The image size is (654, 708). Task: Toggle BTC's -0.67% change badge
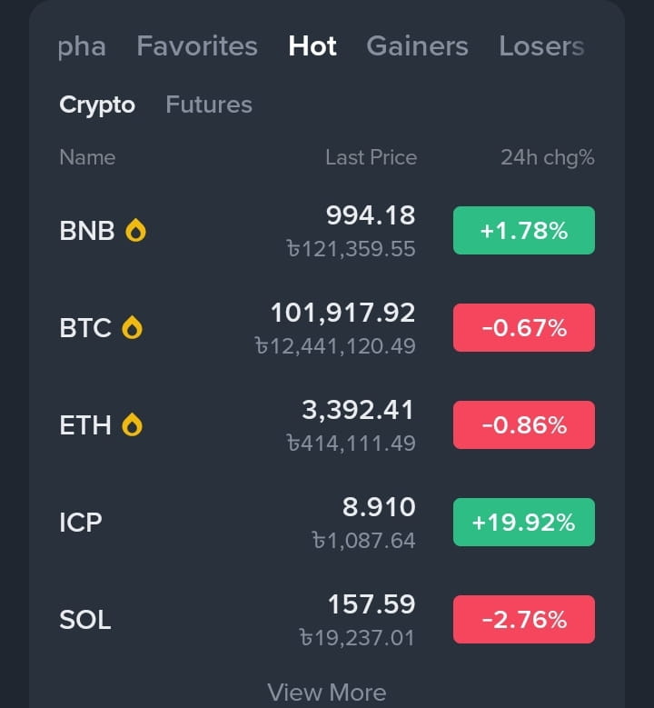pyautogui.click(x=524, y=328)
